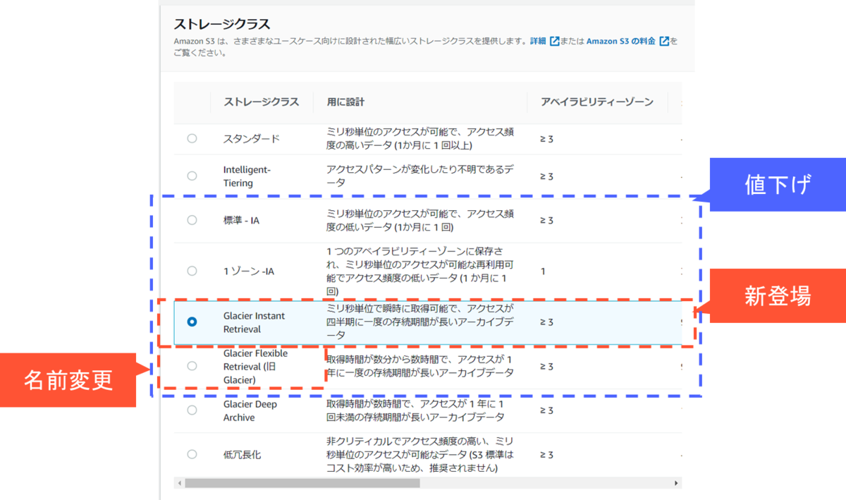Click the scrollbar left arrow
The image size is (846, 500).
point(180,483)
